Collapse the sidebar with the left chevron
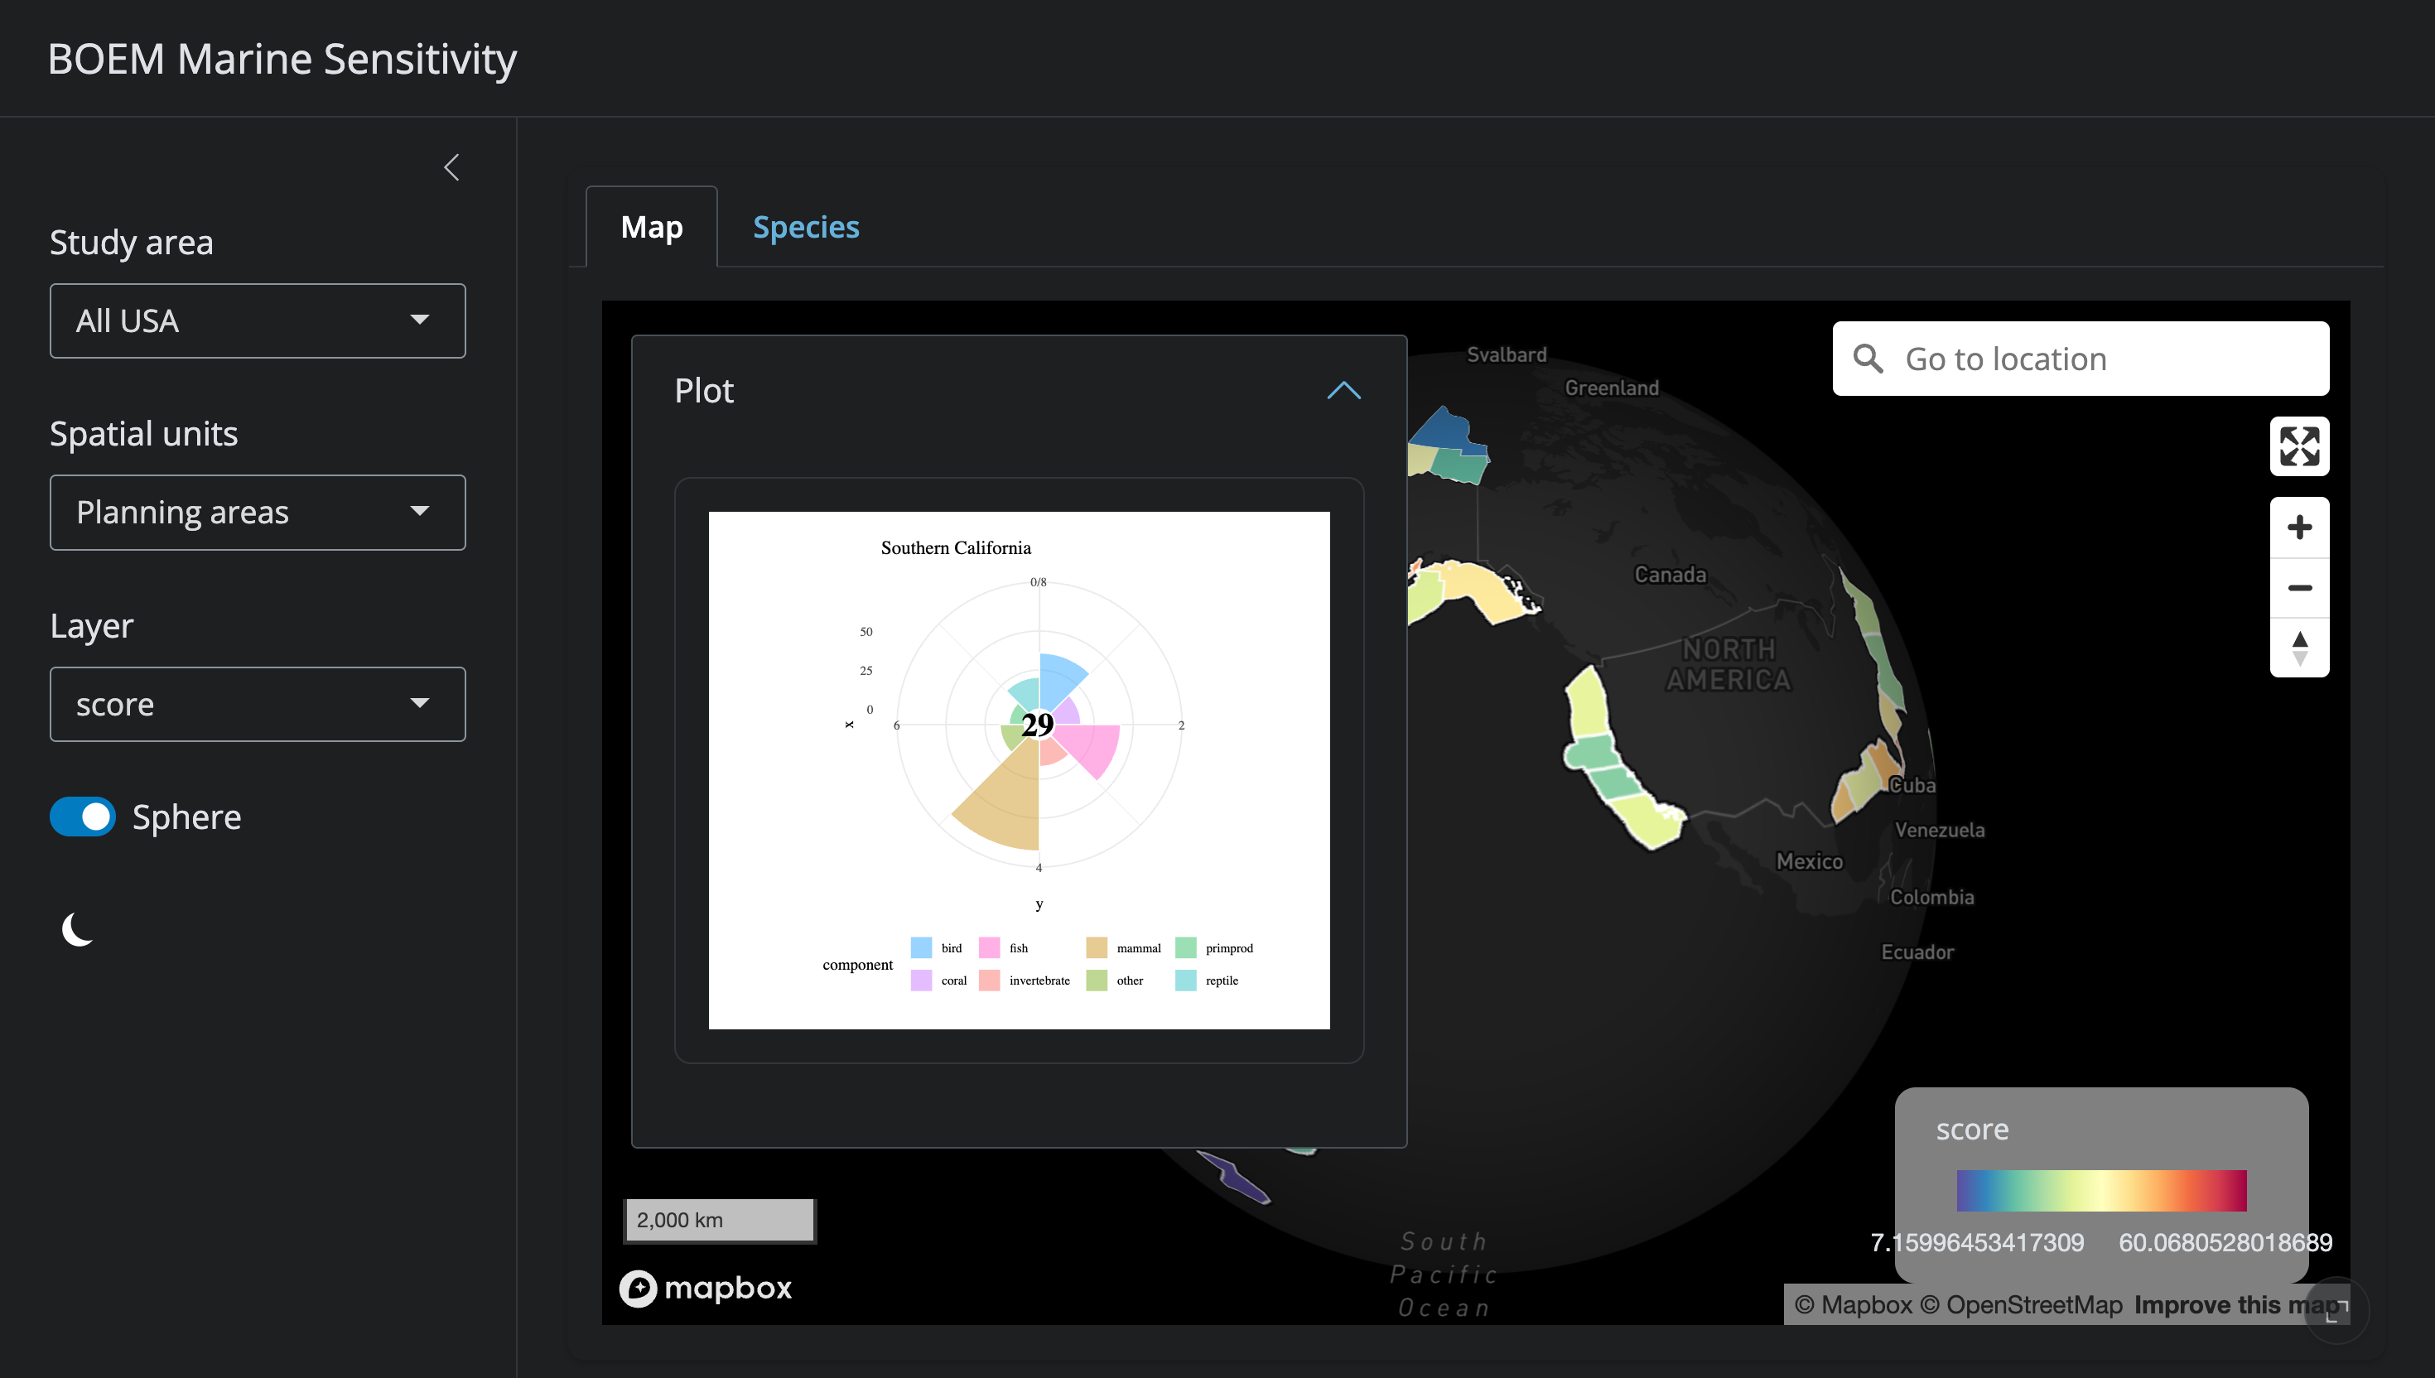 pyautogui.click(x=451, y=167)
